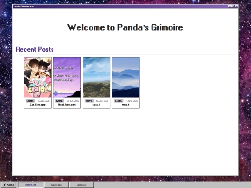Click the 11 June date on test 4

[132, 101]
